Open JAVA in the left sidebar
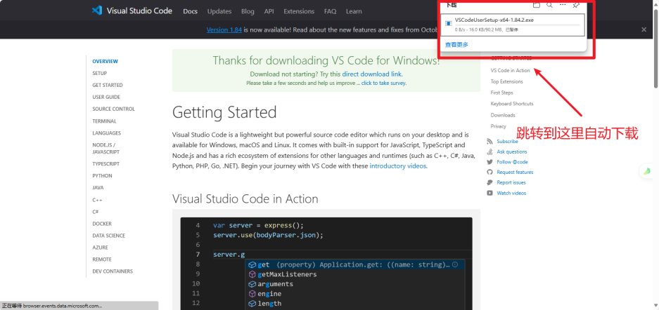The height and width of the screenshot is (310, 659). (98, 188)
